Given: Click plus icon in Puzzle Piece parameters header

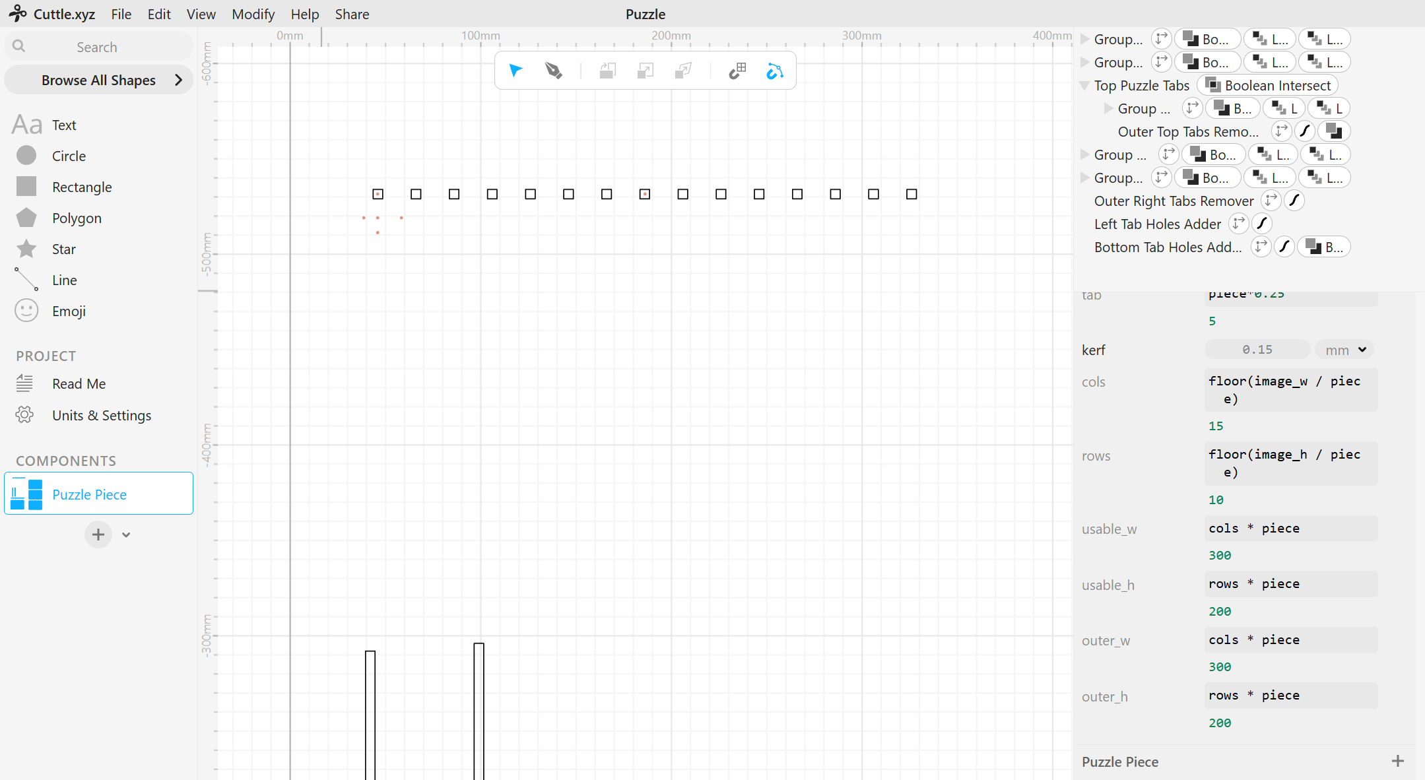Looking at the screenshot, I should click(x=1398, y=761).
